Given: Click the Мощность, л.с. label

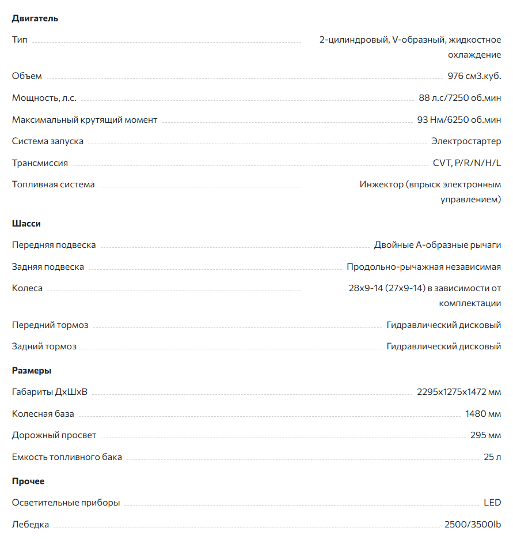Looking at the screenshot, I should coord(44,98).
